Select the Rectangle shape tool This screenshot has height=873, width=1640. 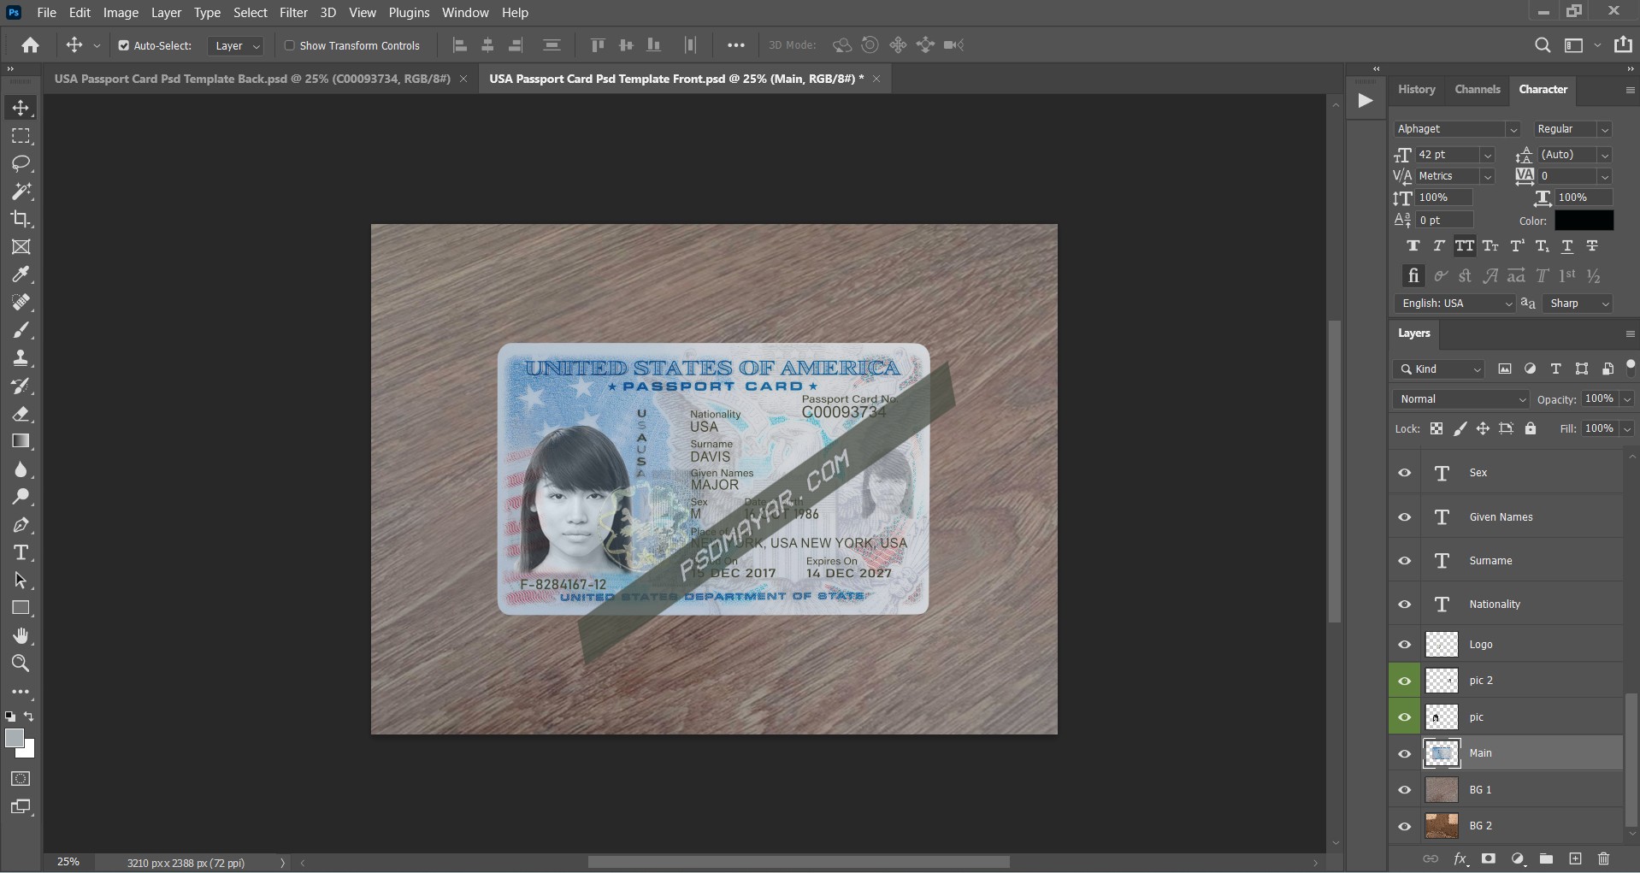pos(21,608)
